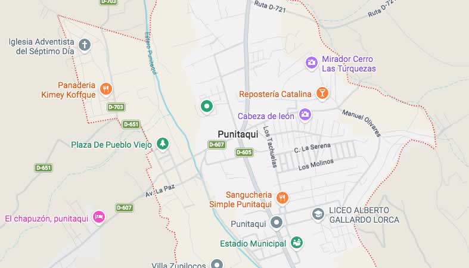
Task: Select the Estero Punitaqui stream label
Action: [x=150, y=53]
